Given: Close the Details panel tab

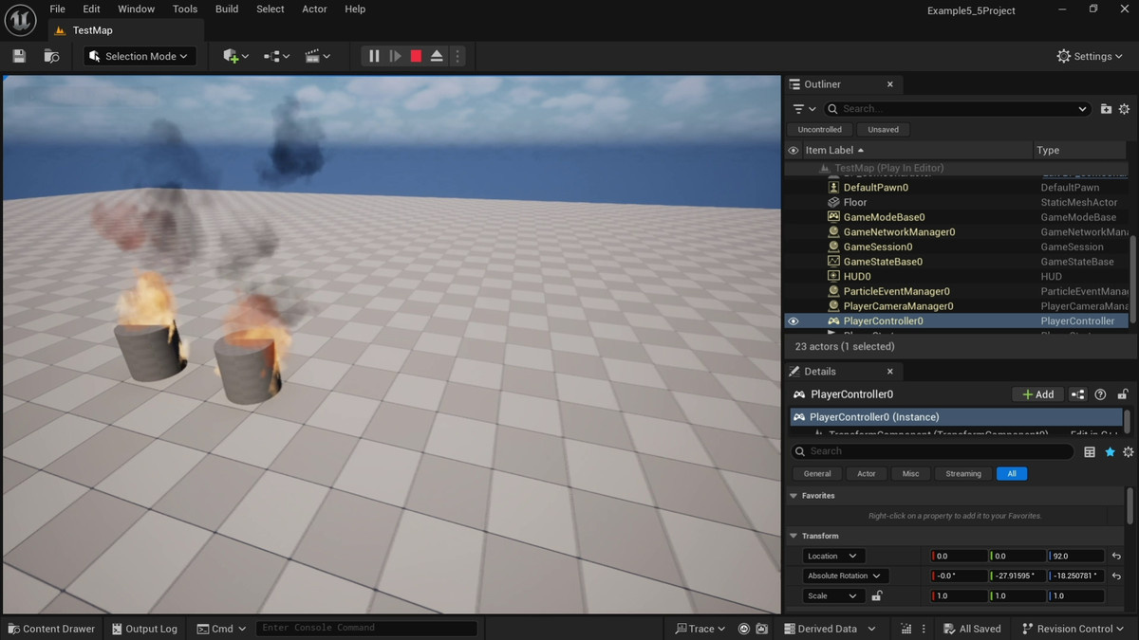Looking at the screenshot, I should [x=890, y=372].
